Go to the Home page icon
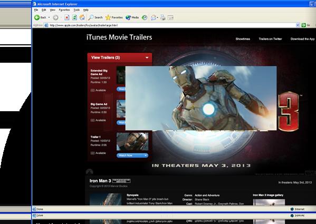Image resolution: width=316 pixels, height=224 pixels. 82,17
